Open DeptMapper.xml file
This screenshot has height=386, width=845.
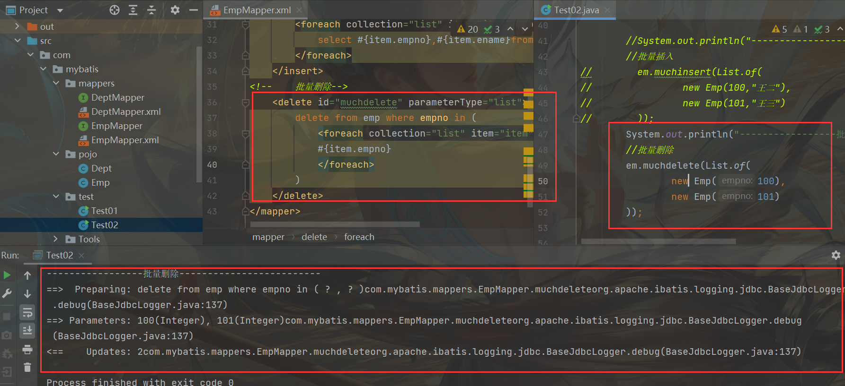point(126,112)
